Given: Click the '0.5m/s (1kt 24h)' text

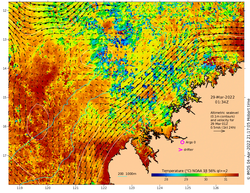Looking at the screenshot, I should coord(223,127).
